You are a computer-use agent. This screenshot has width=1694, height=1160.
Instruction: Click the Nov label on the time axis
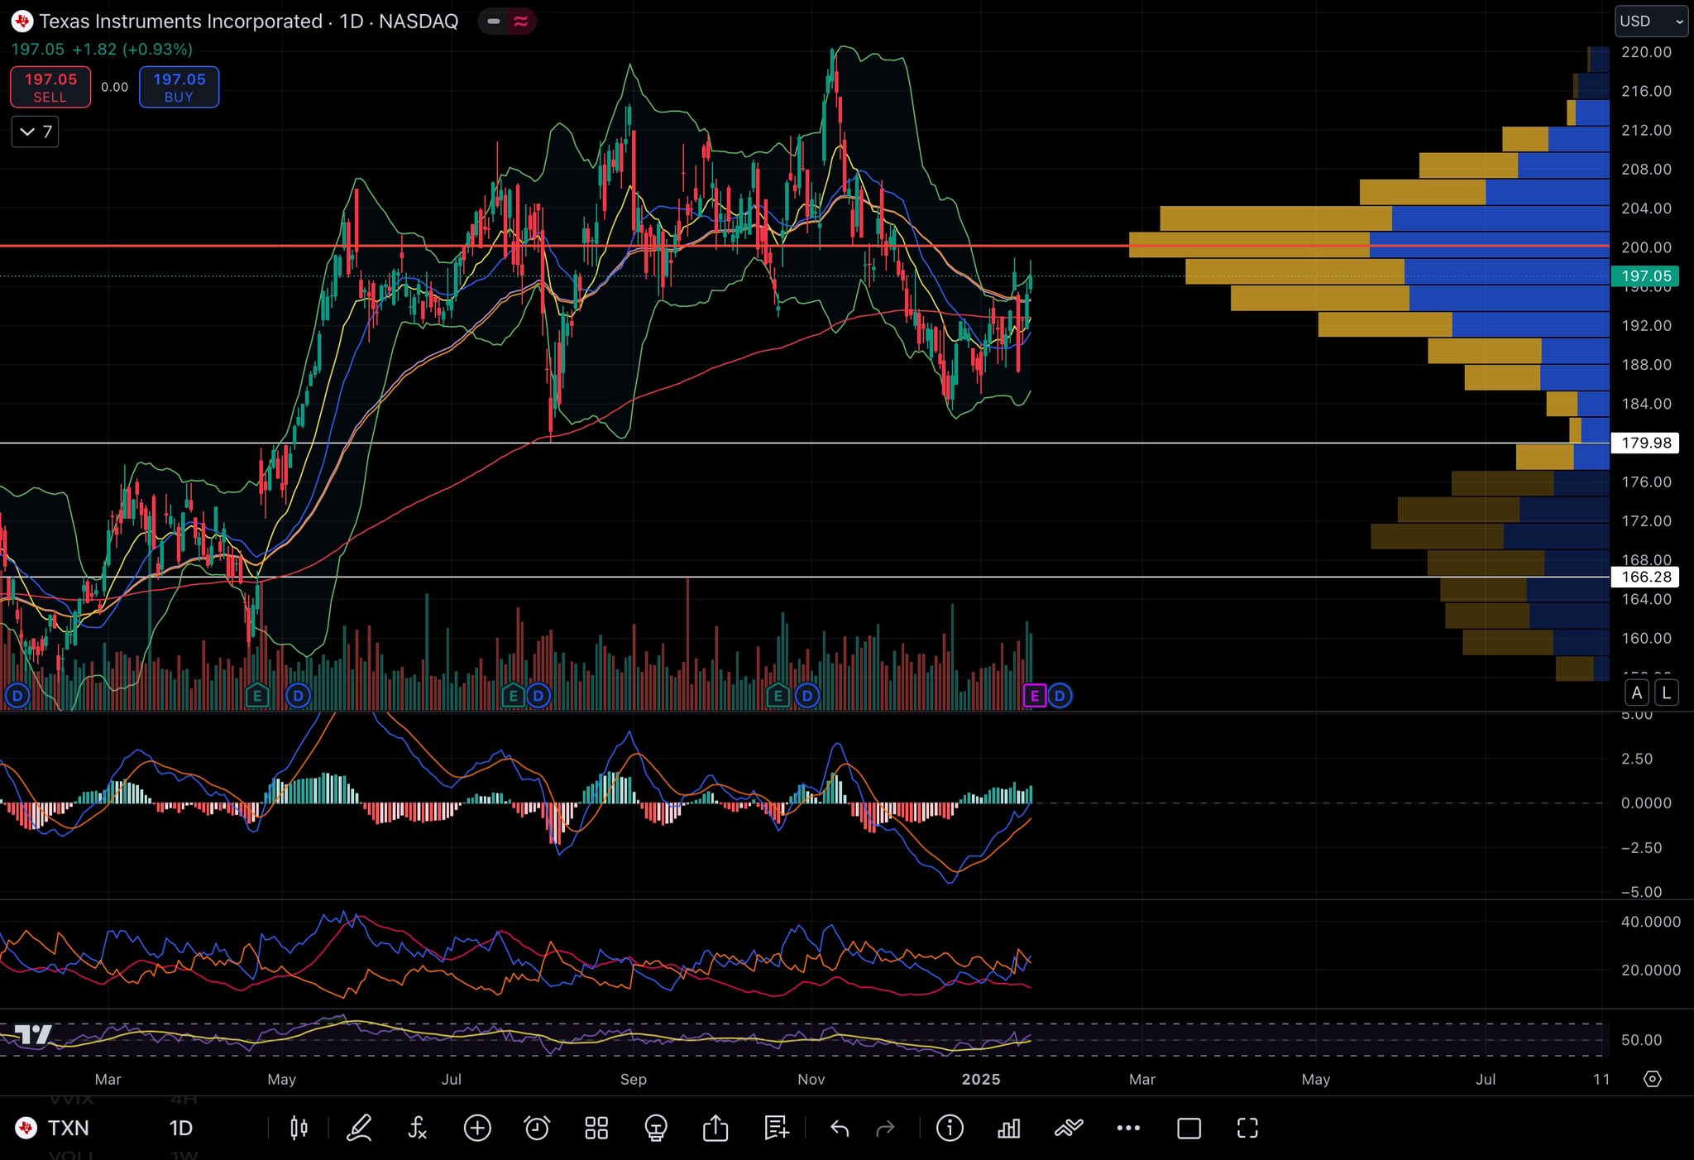[x=811, y=1079]
